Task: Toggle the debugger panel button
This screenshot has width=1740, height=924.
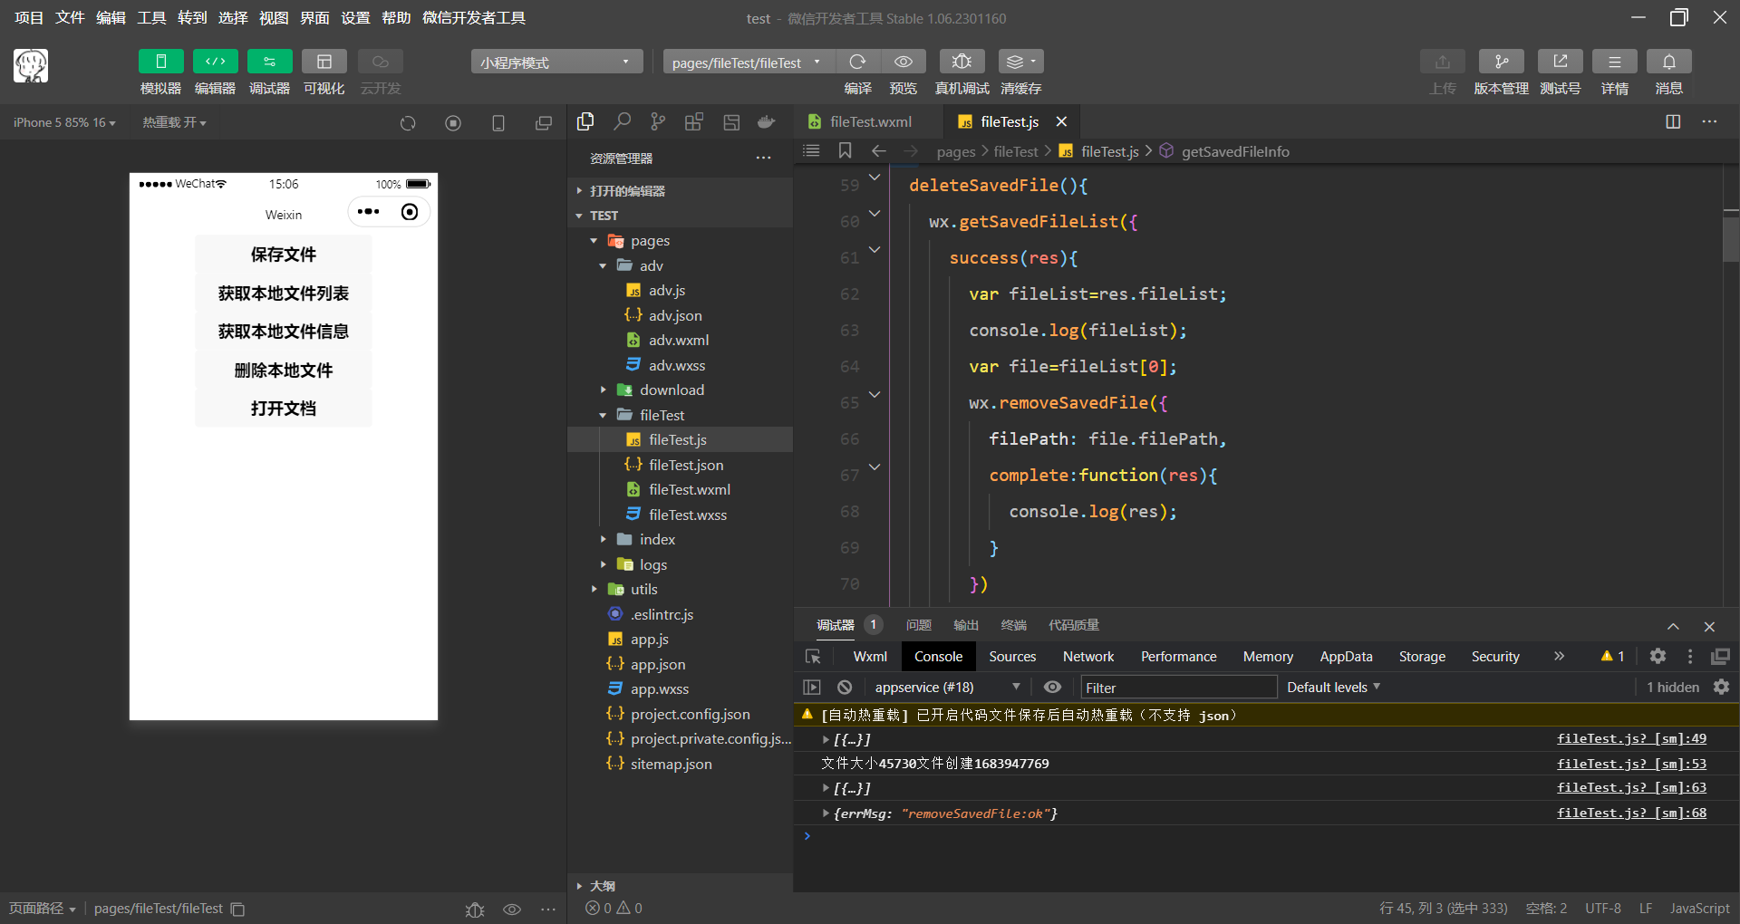Action: pos(269,62)
